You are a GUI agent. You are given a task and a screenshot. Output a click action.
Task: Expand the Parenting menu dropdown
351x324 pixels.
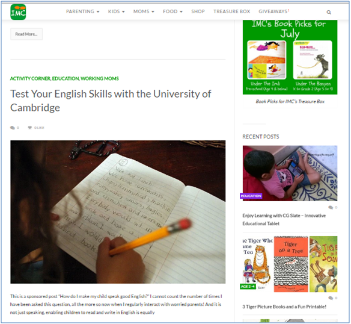point(82,11)
